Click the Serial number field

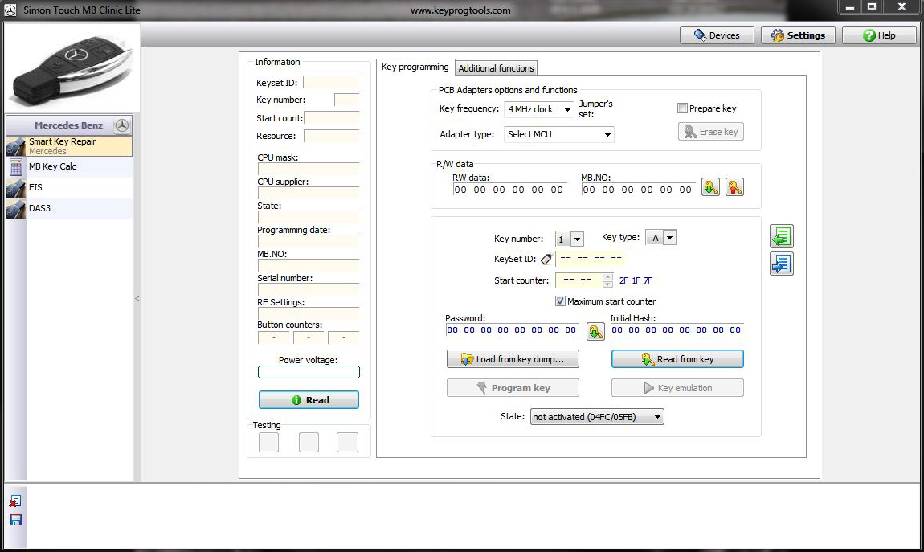(x=309, y=290)
